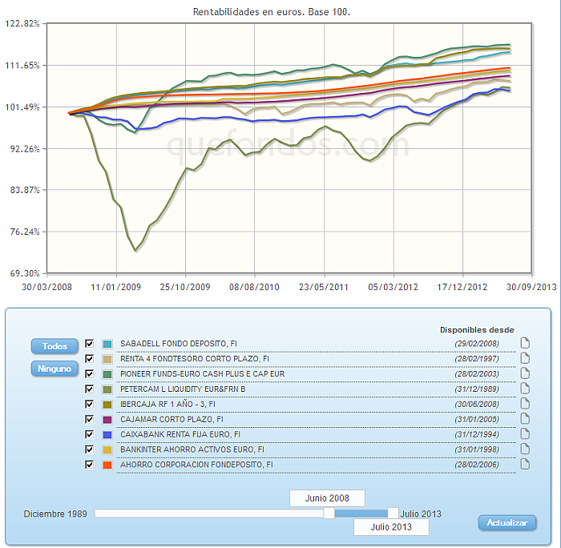Click the Actualizar button
Image resolution: width=561 pixels, height=548 pixels.
tap(507, 522)
